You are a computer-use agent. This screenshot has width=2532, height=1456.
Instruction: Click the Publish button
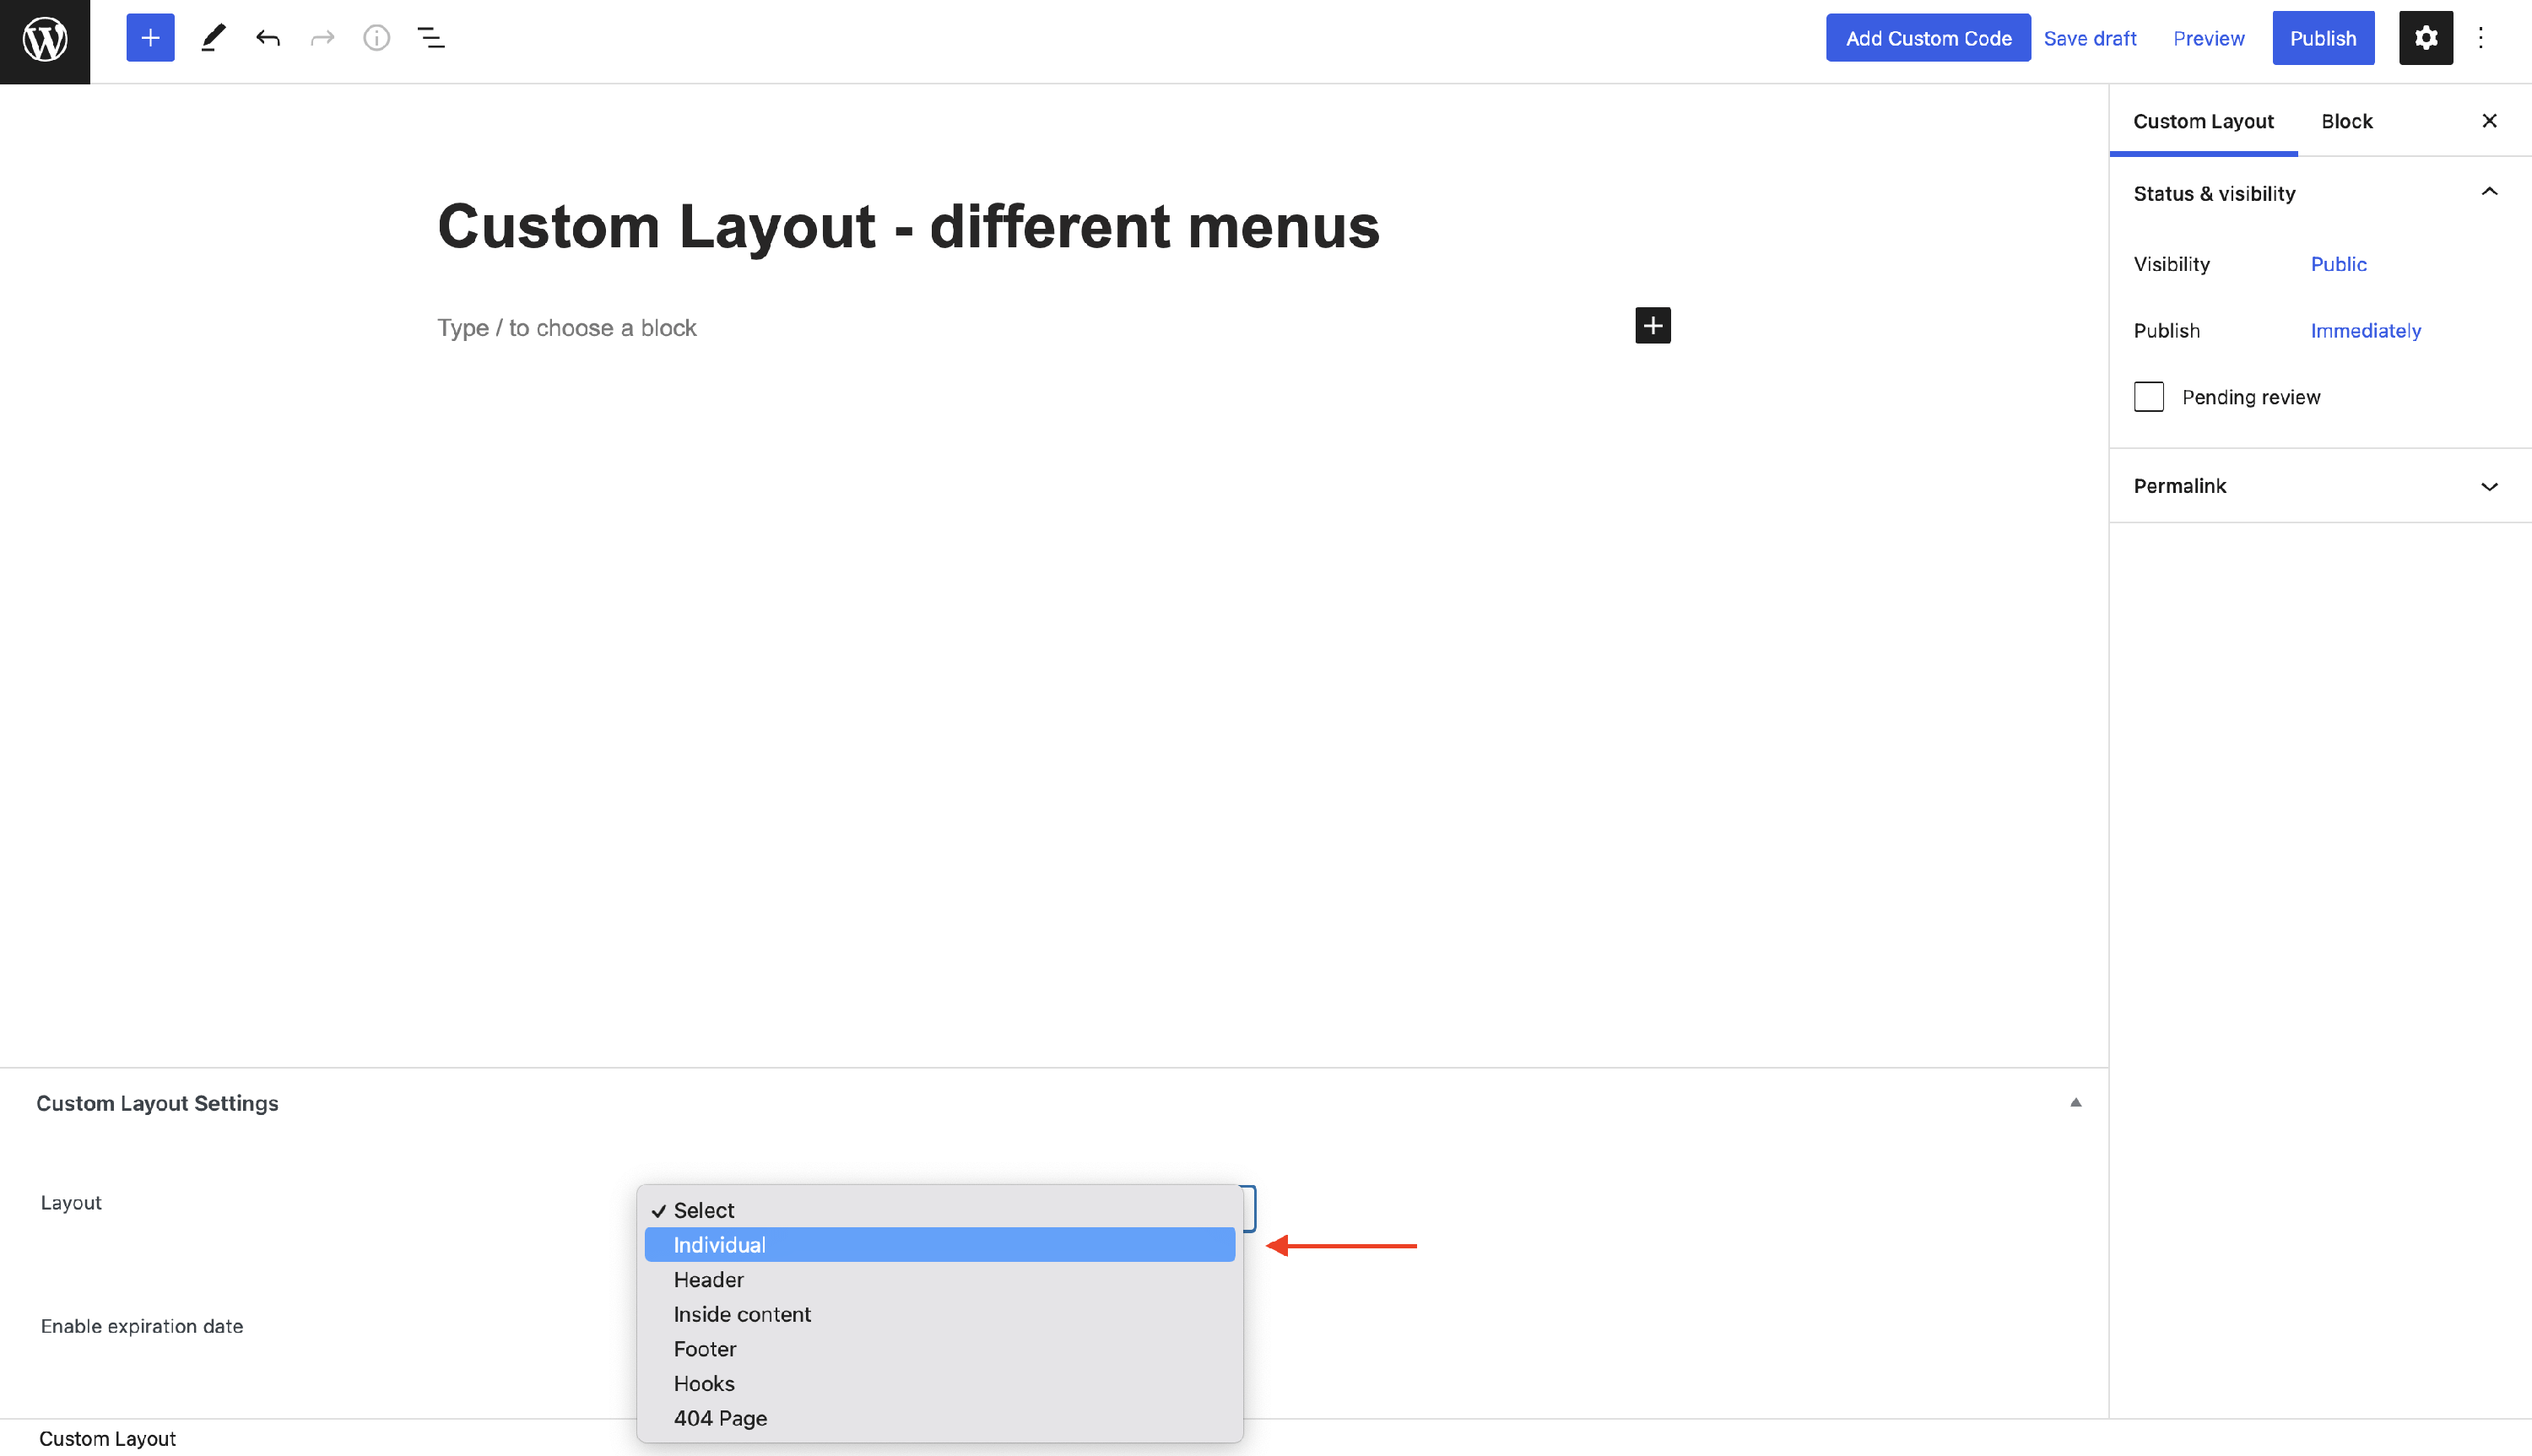[x=2322, y=38]
